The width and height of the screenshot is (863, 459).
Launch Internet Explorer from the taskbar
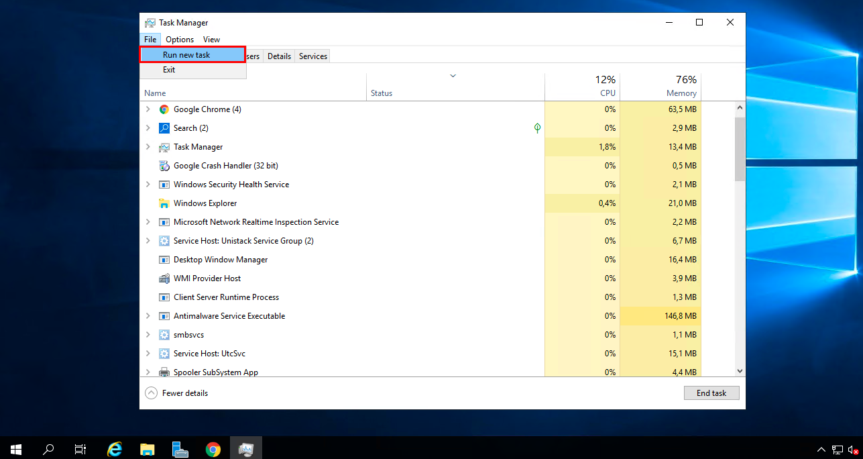pos(115,449)
